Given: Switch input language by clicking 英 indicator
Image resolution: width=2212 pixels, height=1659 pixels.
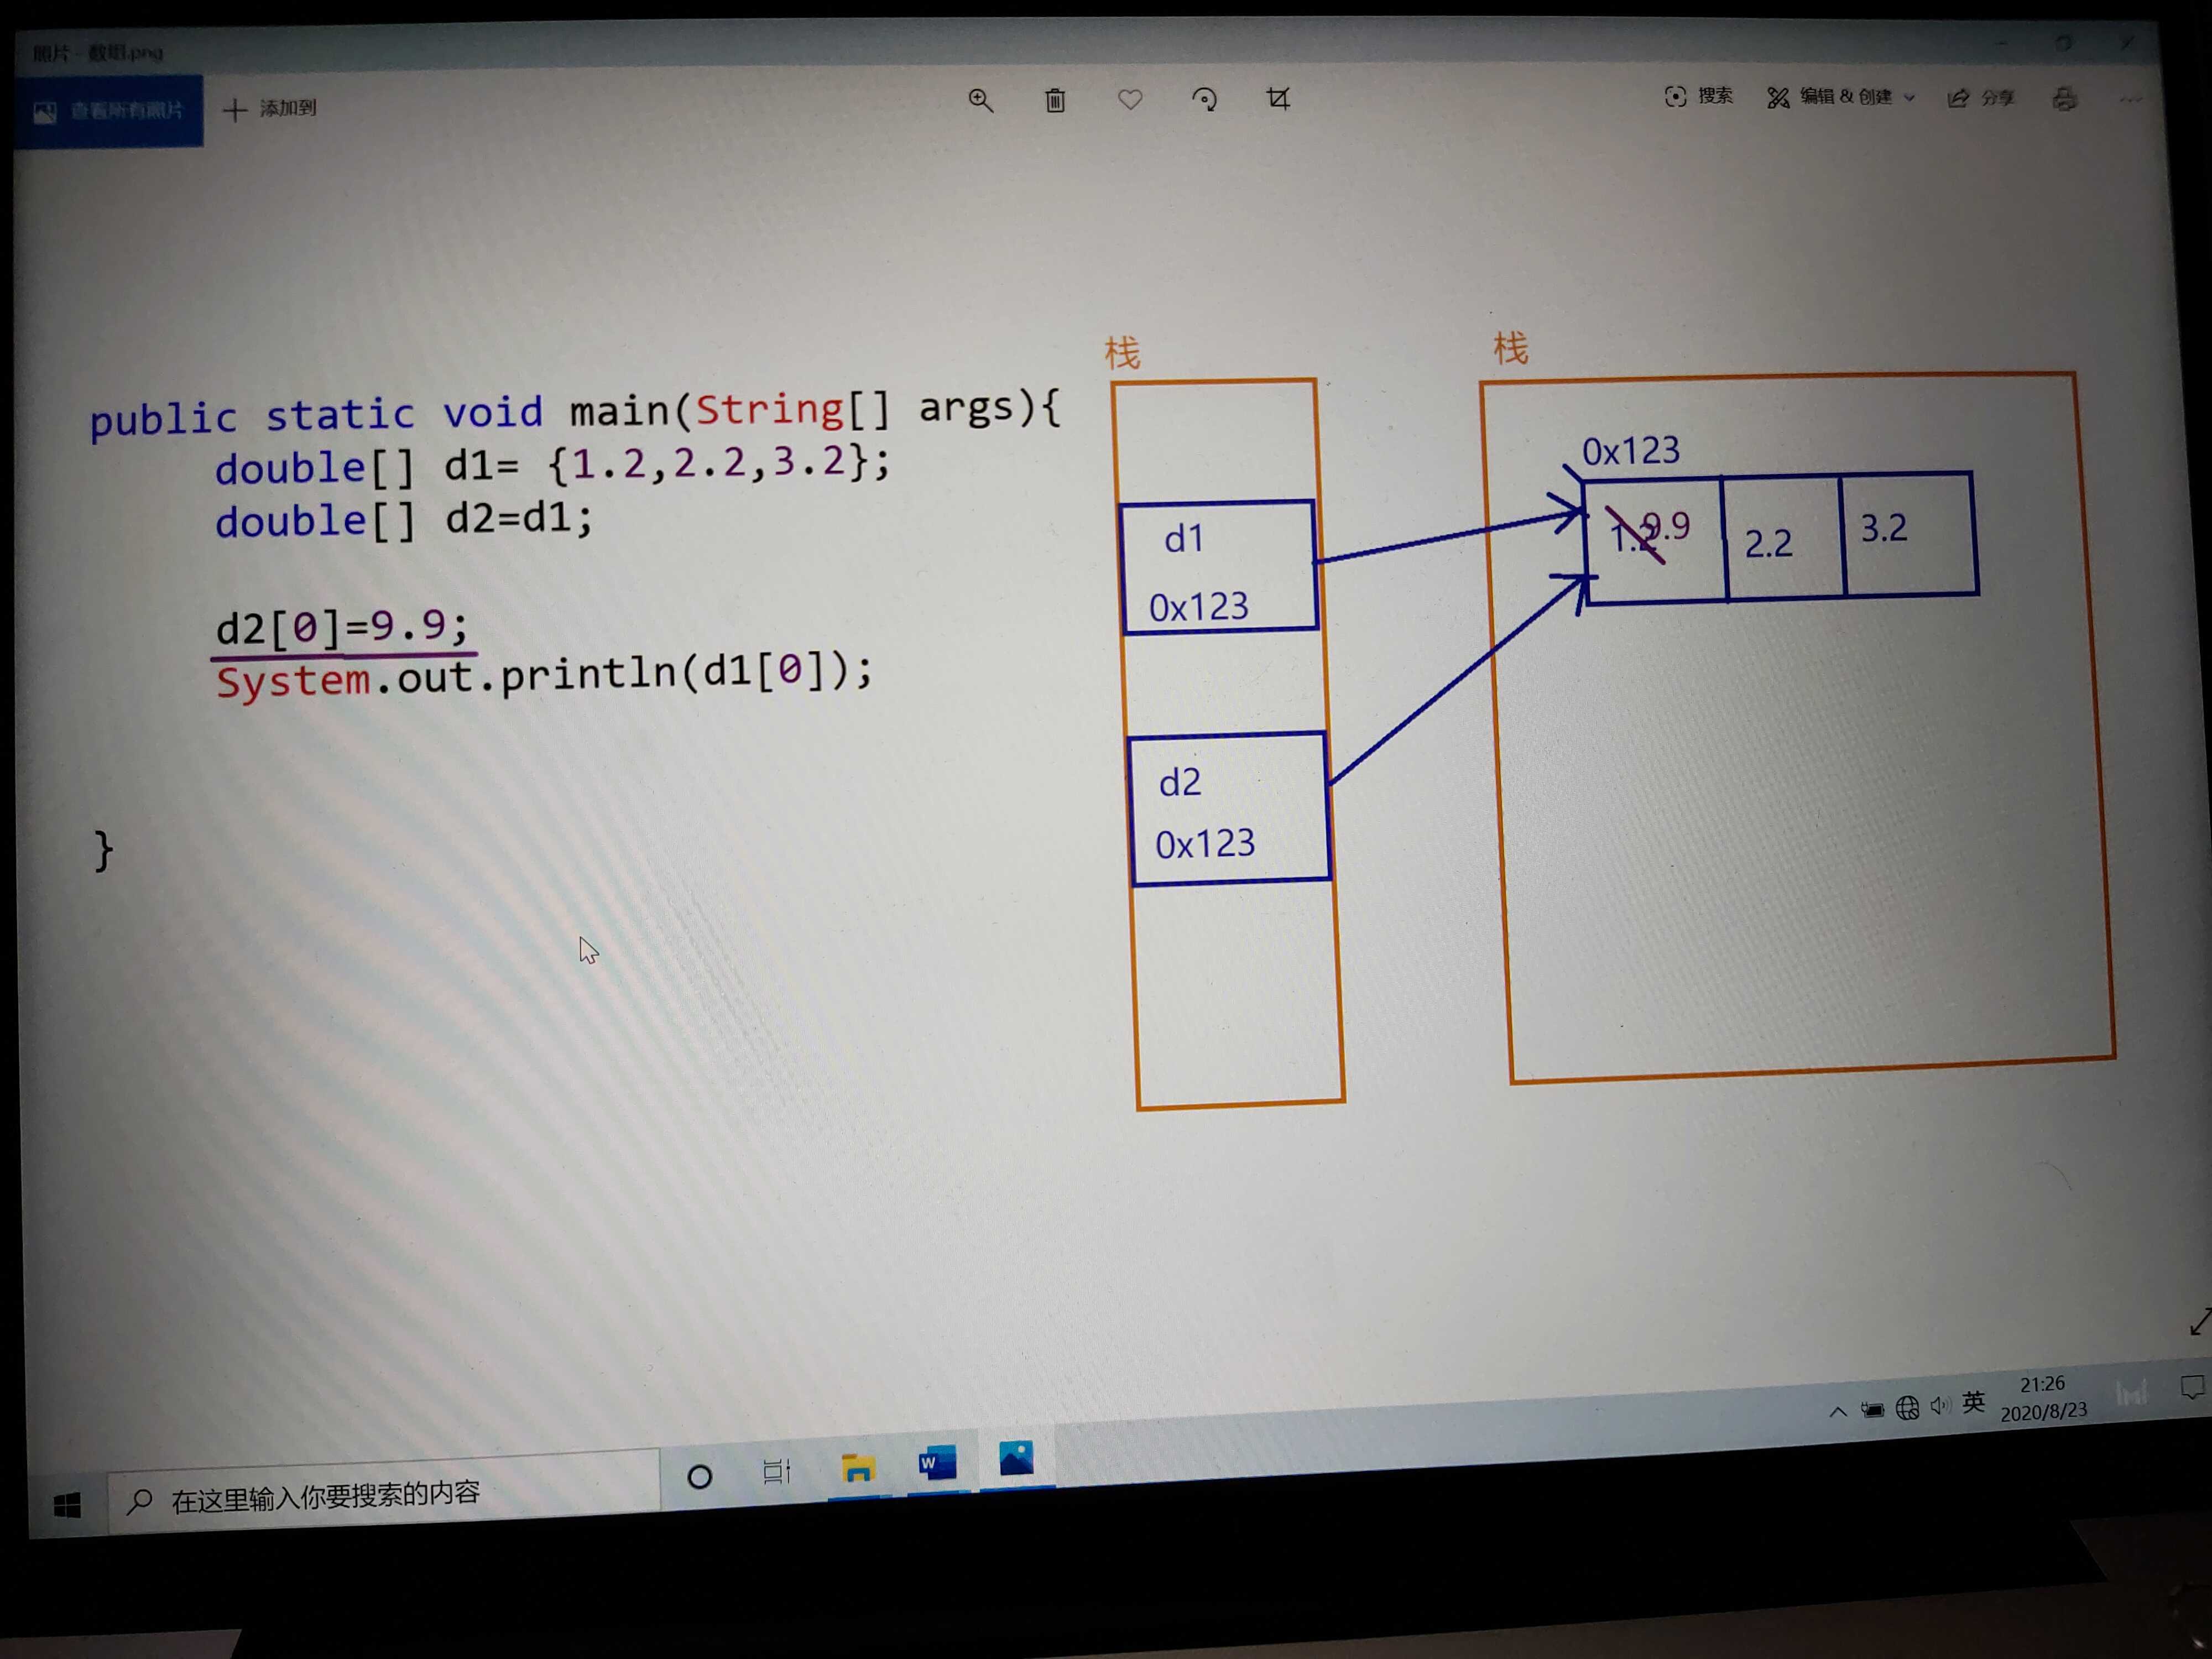Looking at the screenshot, I should coord(1974,1404).
